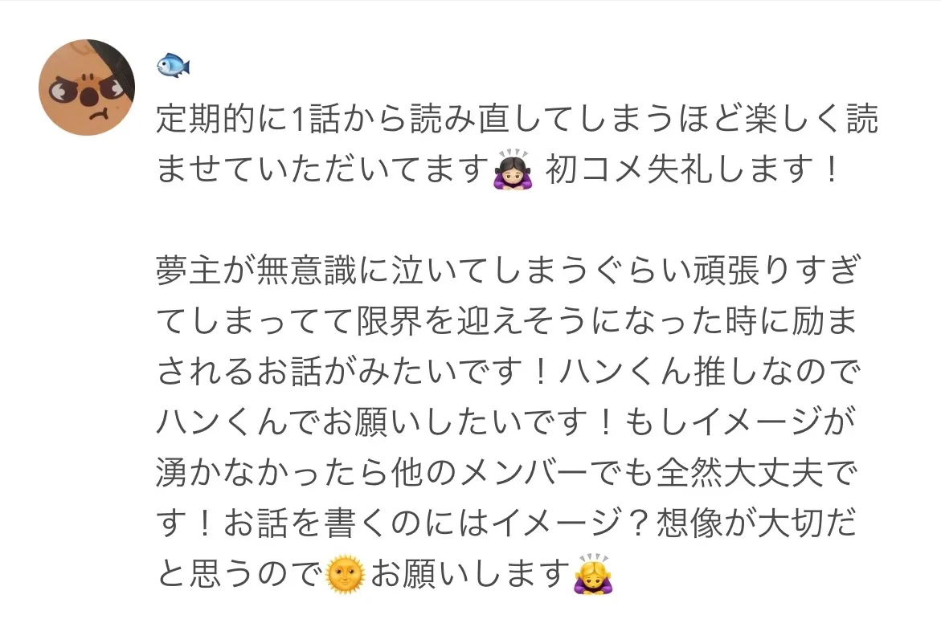Image resolution: width=941 pixels, height=619 pixels.
Task: Click the dark-haired bowing woman emoji
Action: 512,169
